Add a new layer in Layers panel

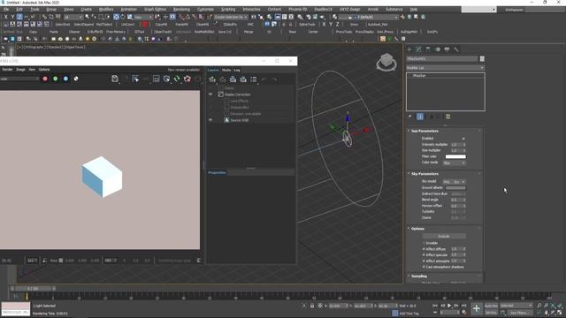point(212,79)
